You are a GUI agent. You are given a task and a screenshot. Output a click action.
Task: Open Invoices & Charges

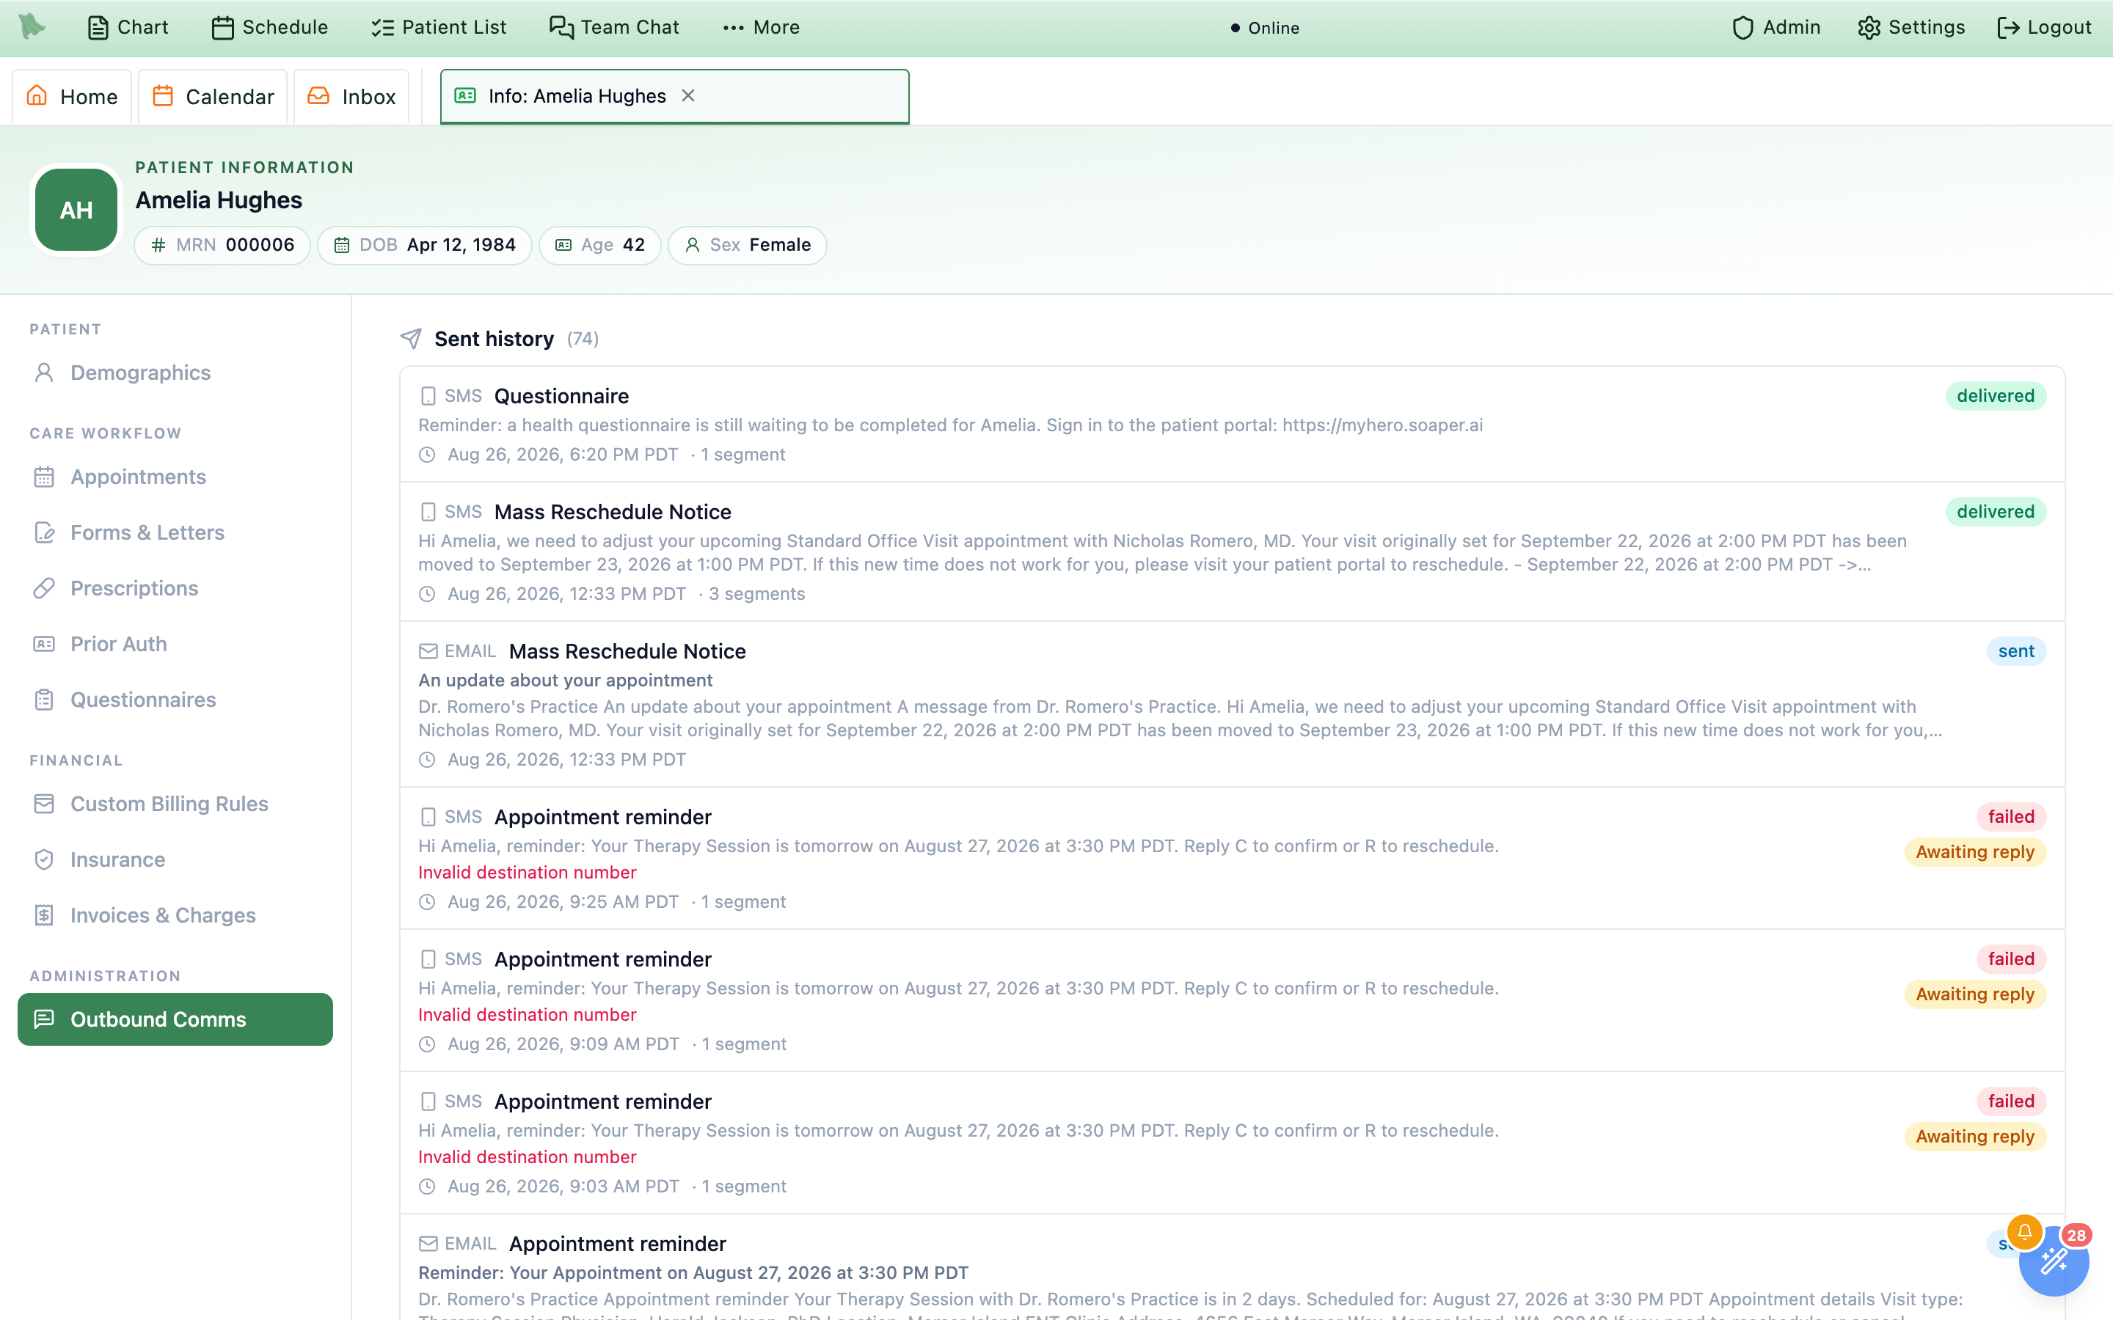click(175, 916)
